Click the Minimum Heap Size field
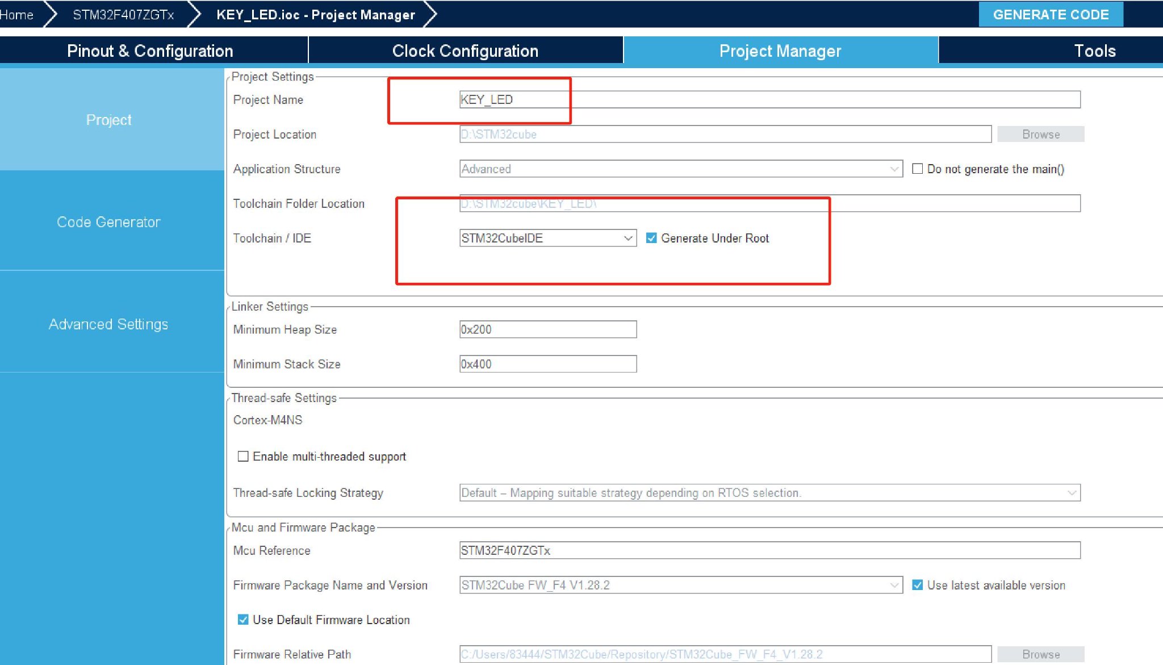Image resolution: width=1163 pixels, height=665 pixels. coord(547,329)
